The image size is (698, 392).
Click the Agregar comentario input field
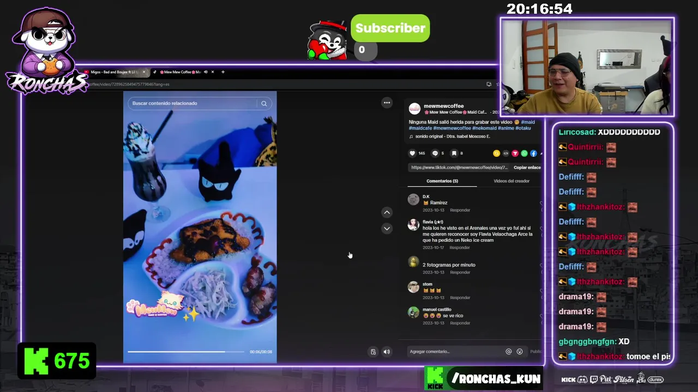click(x=456, y=352)
